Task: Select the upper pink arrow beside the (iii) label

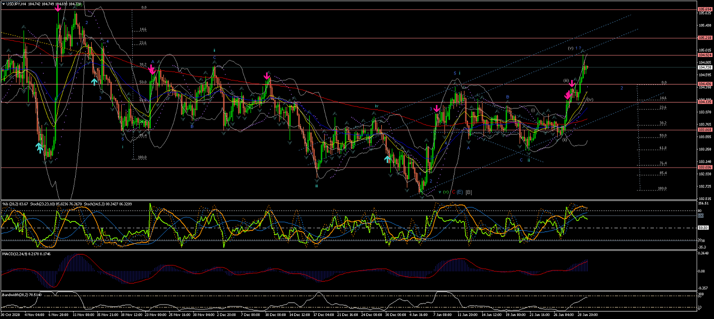Action: point(572,84)
